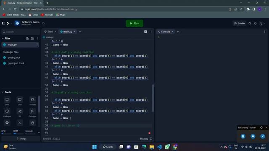Click the browser address bar
Viewport: 269px width, 151px height.
(124, 9)
